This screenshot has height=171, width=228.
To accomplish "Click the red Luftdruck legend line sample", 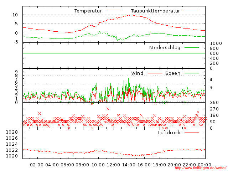I will click(x=192, y=133).
